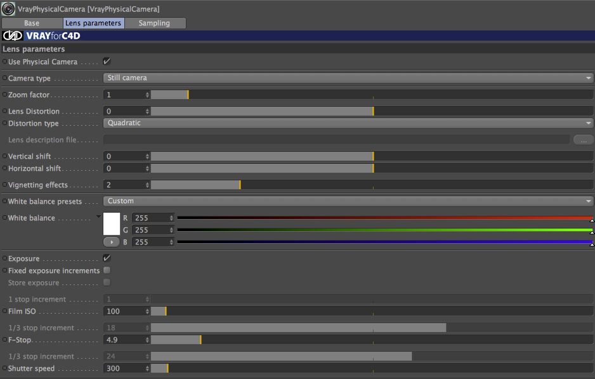Click the white balance color swatch
Screen dimensions: 595x379
(x=112, y=224)
